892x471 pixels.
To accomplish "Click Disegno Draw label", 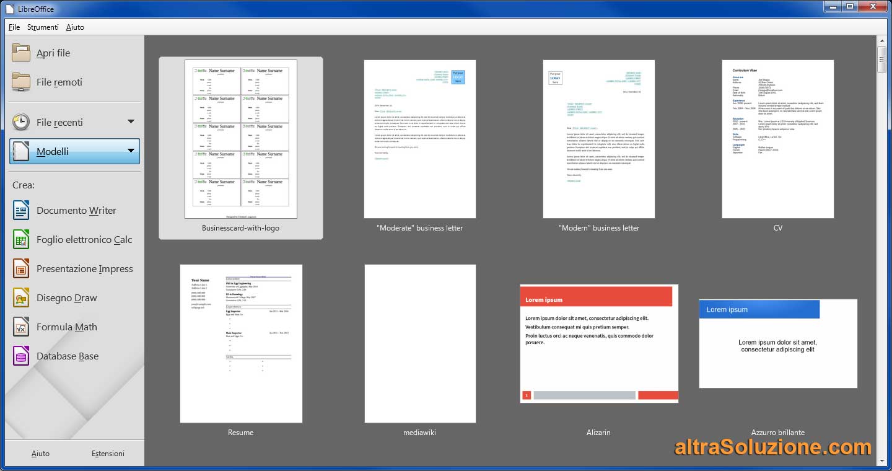I will [67, 298].
